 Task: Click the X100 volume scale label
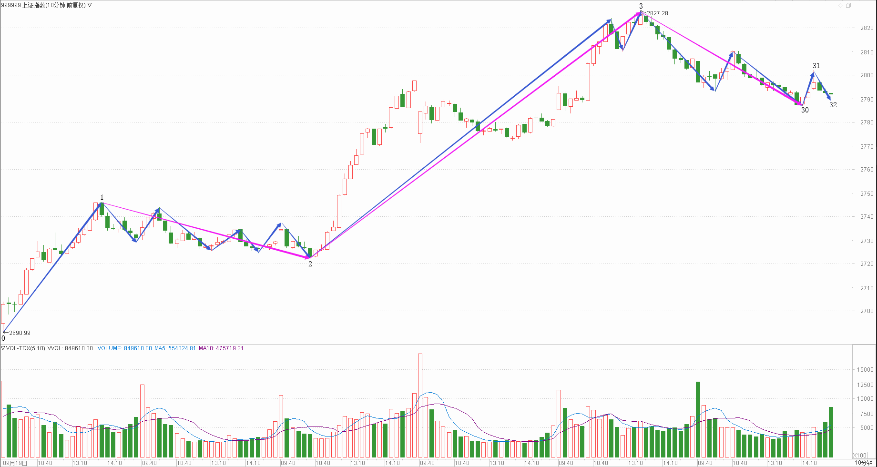pyautogui.click(x=859, y=455)
